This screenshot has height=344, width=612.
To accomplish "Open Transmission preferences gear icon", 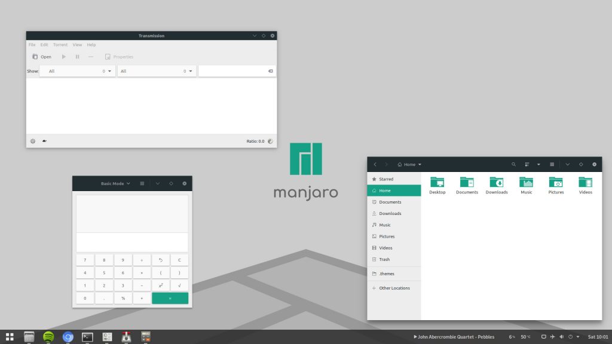I will coord(33,141).
